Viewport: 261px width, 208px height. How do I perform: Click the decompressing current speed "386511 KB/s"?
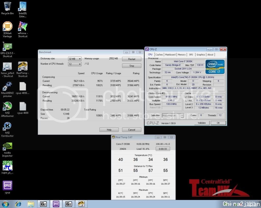pyautogui.click(x=78, y=97)
